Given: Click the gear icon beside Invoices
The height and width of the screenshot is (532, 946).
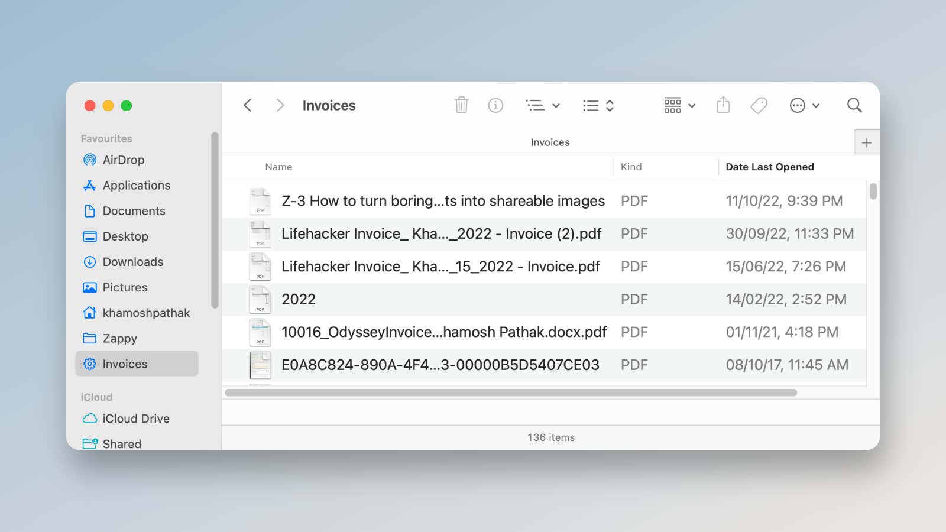Looking at the screenshot, I should pos(90,364).
